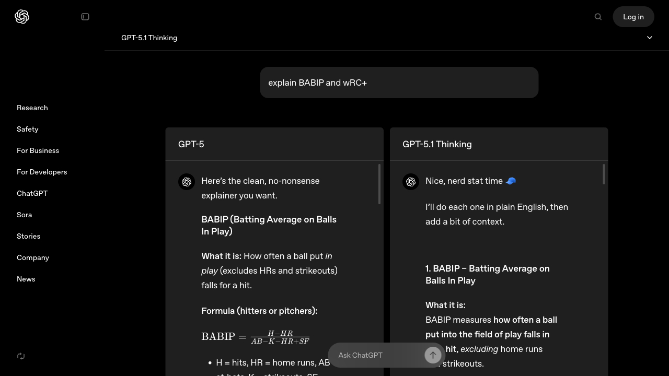
Task: Click the send arrow button
Action: click(x=432, y=355)
